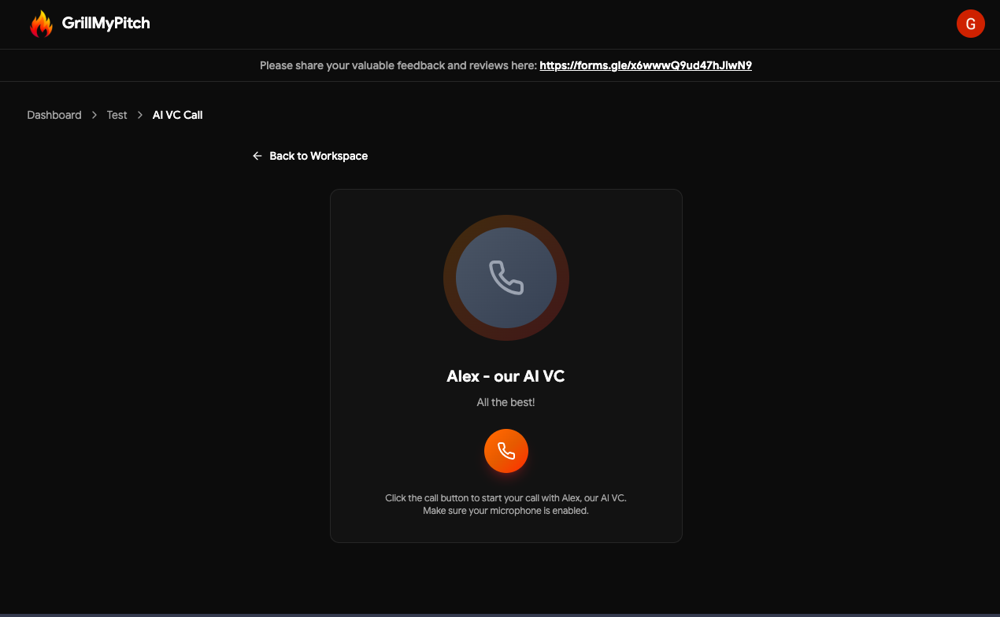This screenshot has width=1000, height=617.
Task: Click the Alex - our AI VC title
Action: [x=506, y=376]
